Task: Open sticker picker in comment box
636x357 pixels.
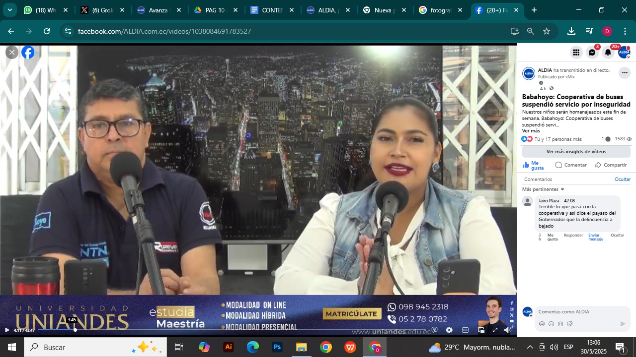Action: click(x=570, y=324)
